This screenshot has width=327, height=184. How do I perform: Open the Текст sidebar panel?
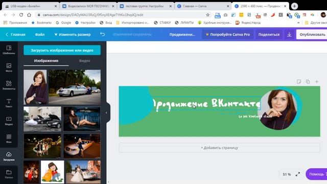tap(9, 103)
